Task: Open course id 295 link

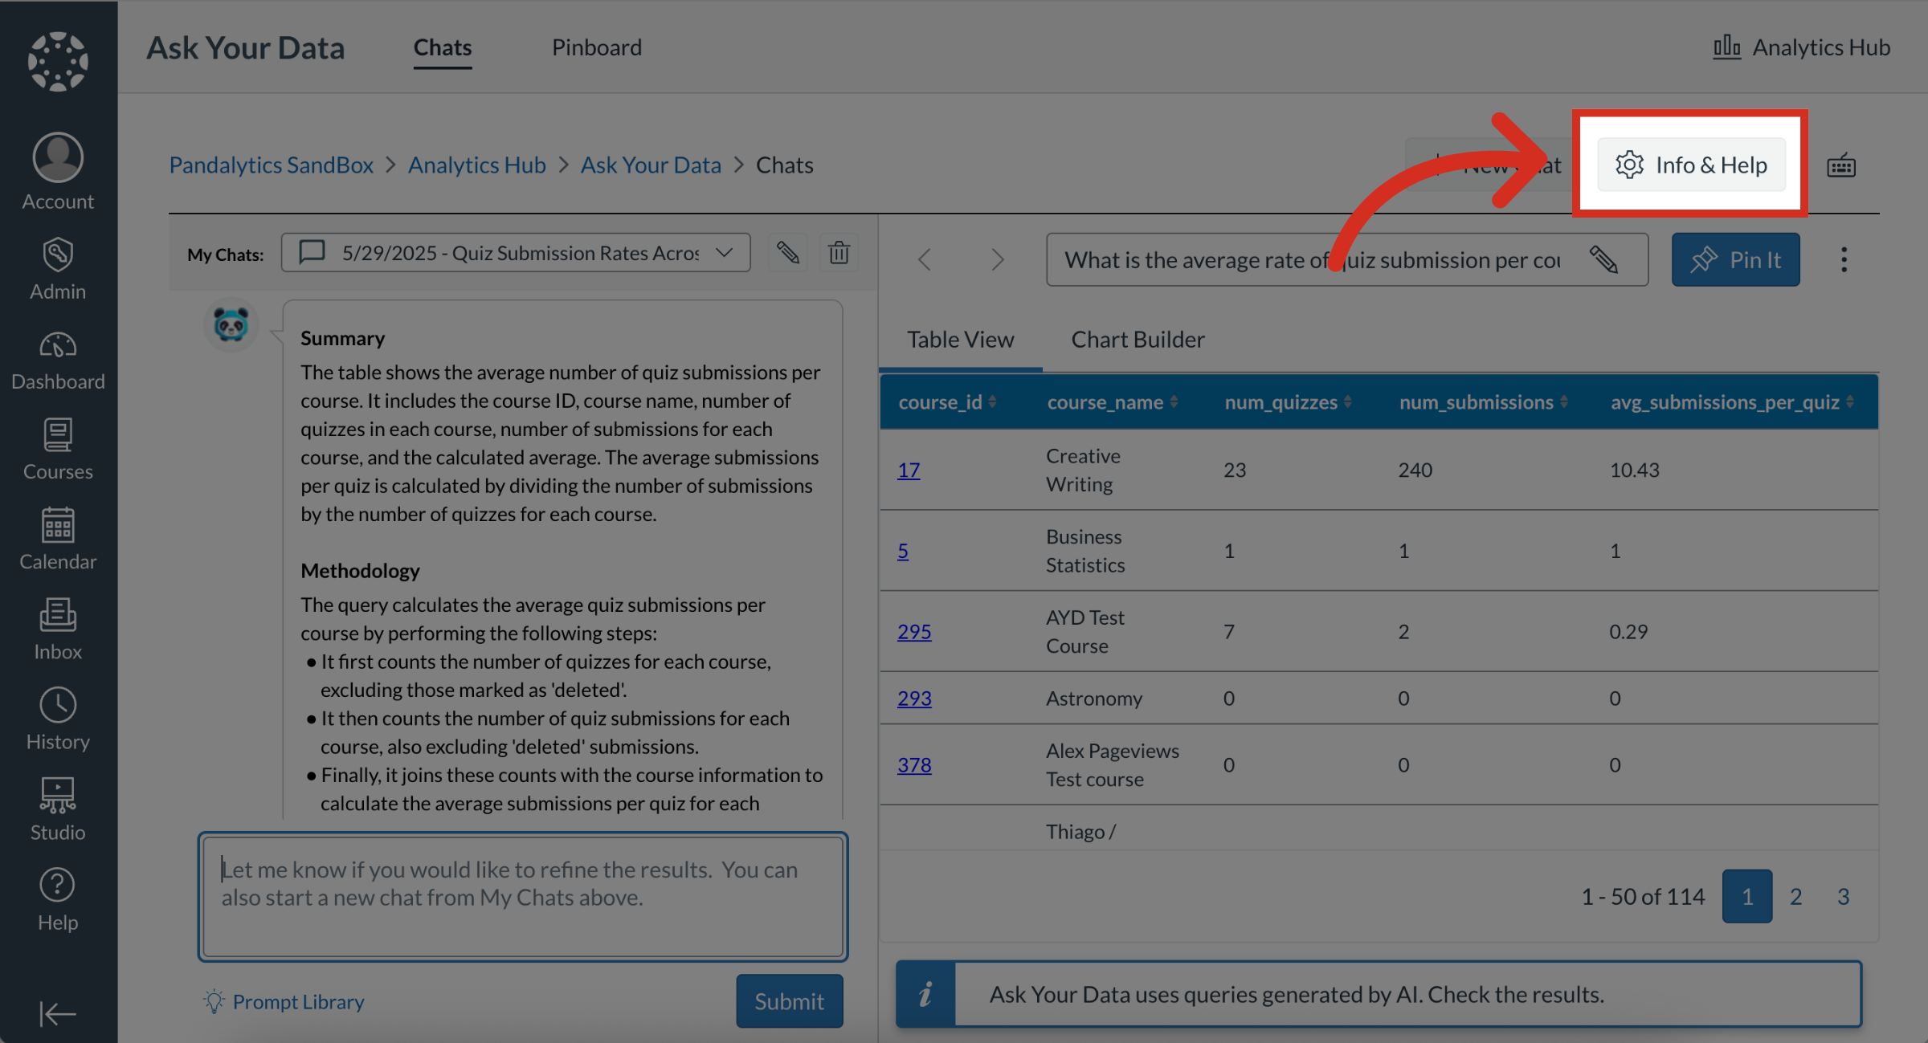Action: coord(914,631)
